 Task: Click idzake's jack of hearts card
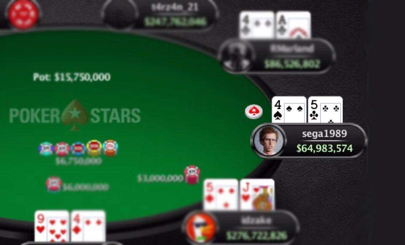click(x=257, y=195)
